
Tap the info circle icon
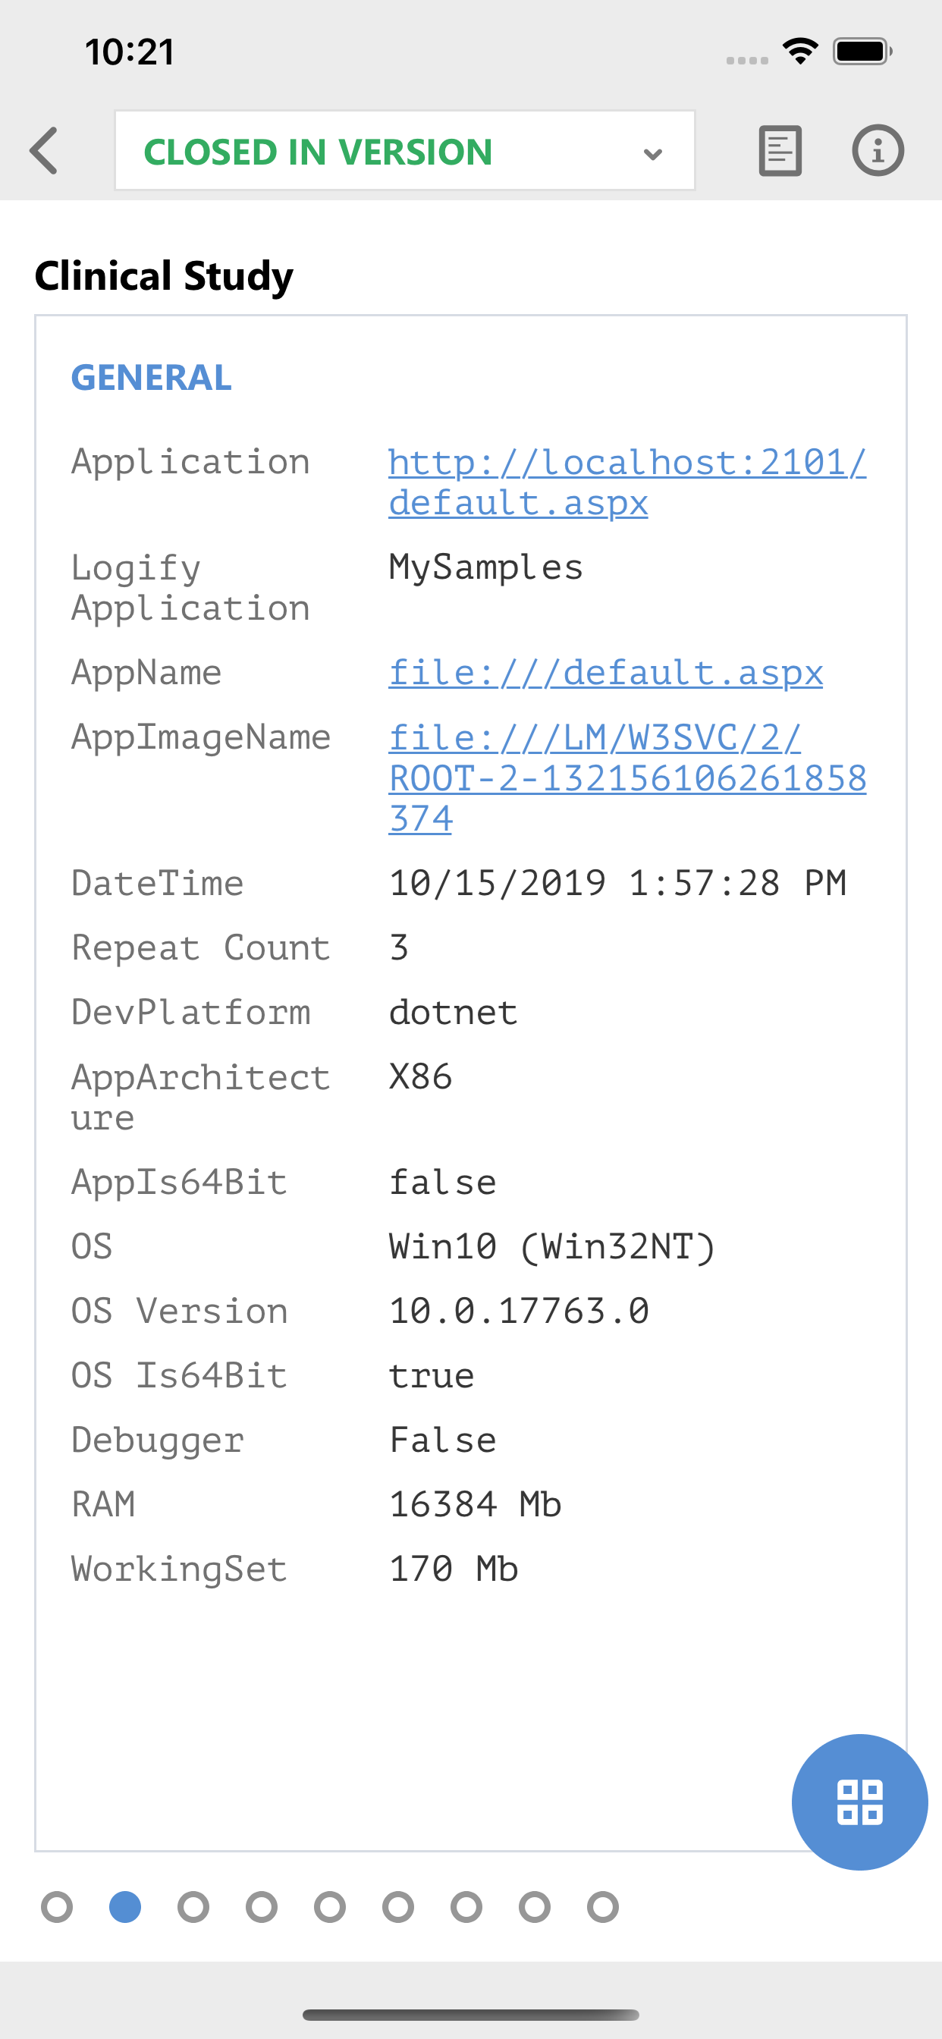point(878,150)
